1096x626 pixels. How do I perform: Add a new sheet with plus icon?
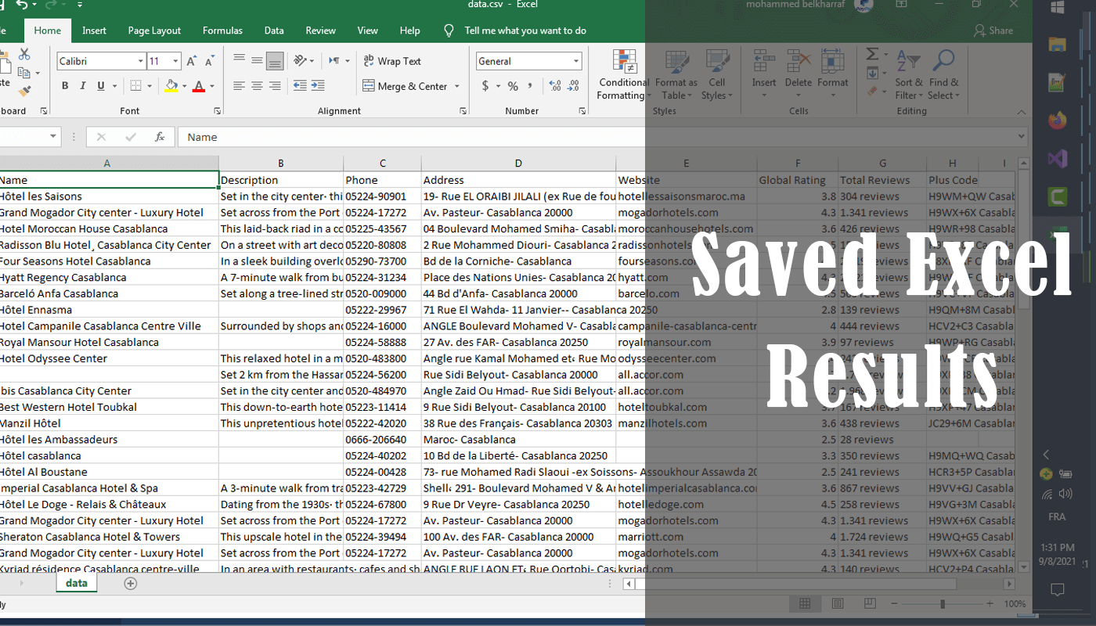[131, 583]
